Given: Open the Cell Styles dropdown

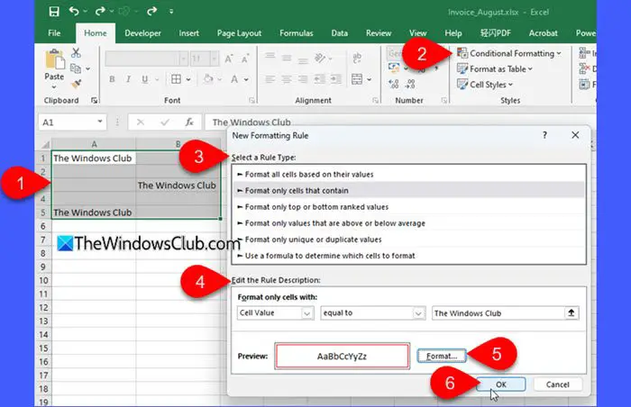Looking at the screenshot, I should [x=485, y=85].
